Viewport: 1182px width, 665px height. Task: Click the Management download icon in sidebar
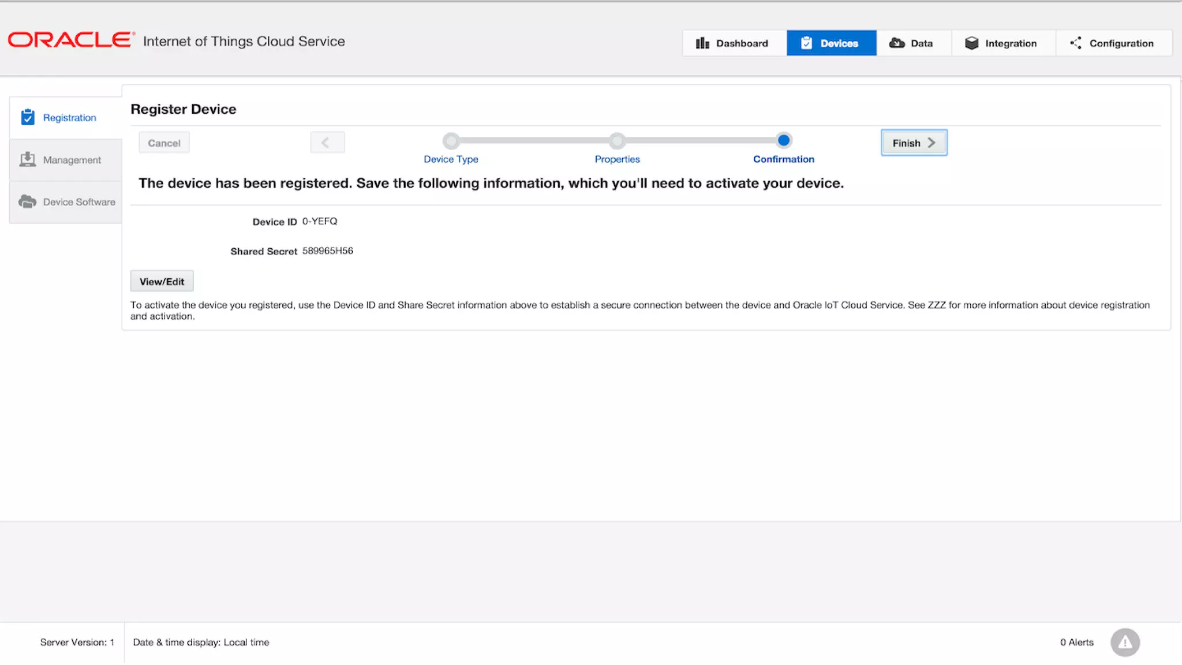[x=27, y=159]
